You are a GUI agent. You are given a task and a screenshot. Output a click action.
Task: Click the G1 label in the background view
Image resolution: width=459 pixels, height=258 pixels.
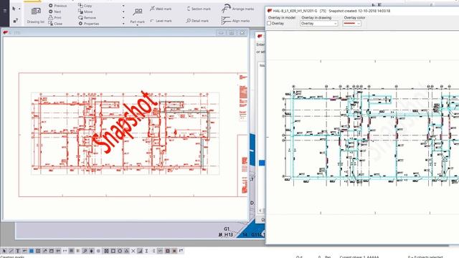click(227, 229)
